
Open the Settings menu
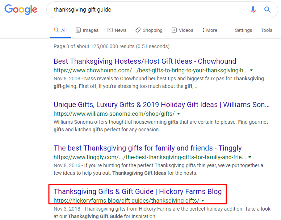[243, 30]
